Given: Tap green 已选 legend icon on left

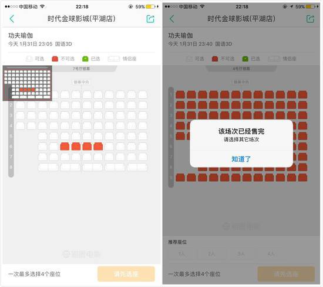Looking at the screenshot, I should pyautogui.click(x=85, y=59).
